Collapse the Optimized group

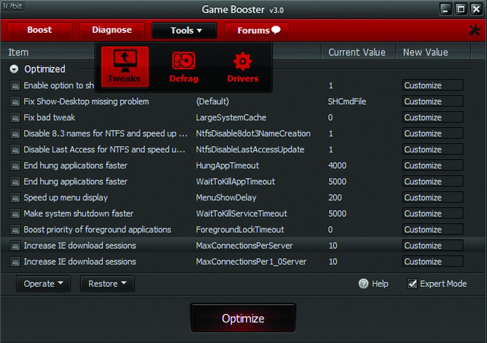(14, 69)
